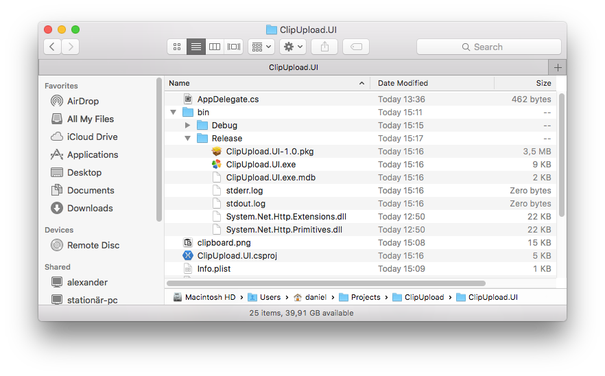The height and width of the screenshot is (376, 605).
Task: Click the vertical scrollbar of file list
Action: pos(561,155)
